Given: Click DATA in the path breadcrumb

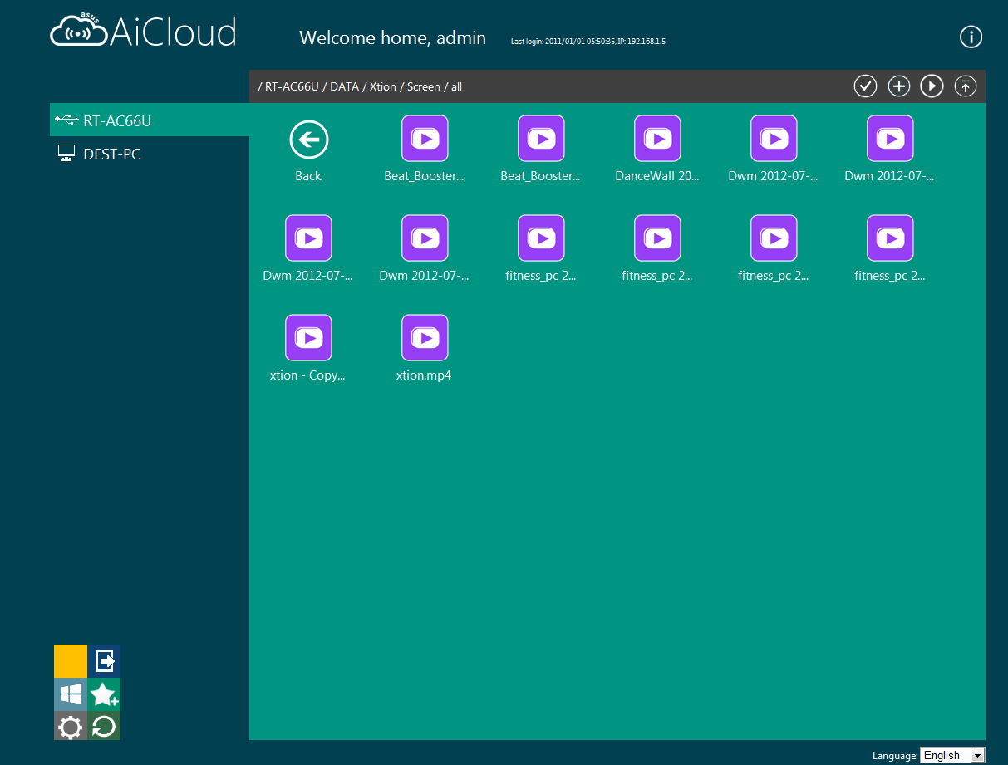Looking at the screenshot, I should coord(344,86).
